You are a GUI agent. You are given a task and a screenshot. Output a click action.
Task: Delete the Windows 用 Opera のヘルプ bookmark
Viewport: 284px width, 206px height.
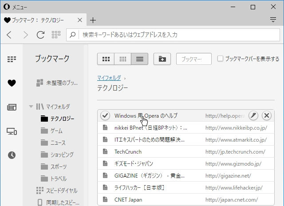pos(266,115)
